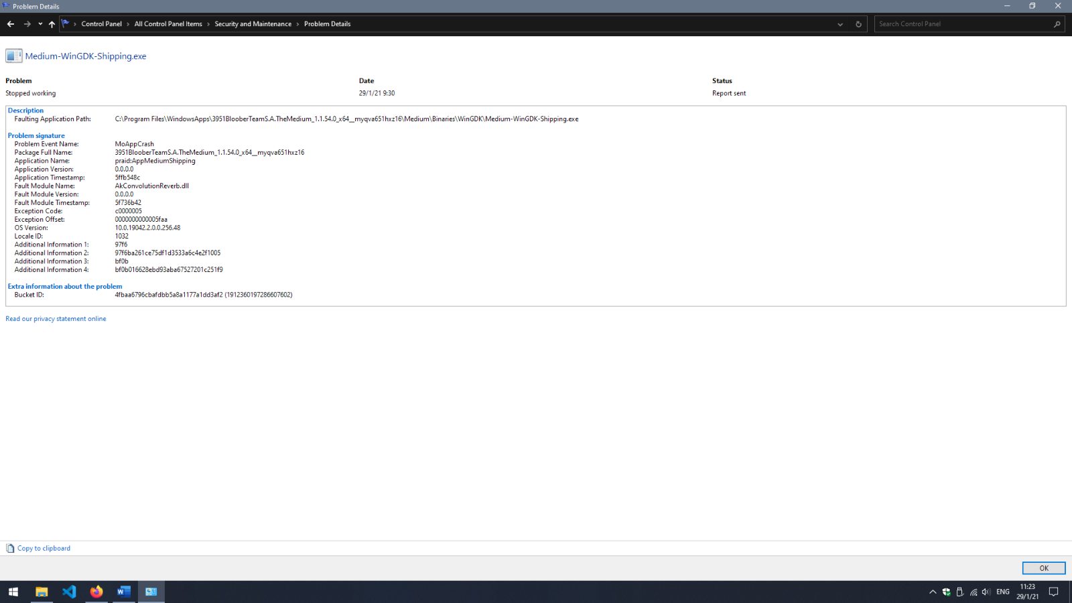Minimize the Problem Details window

click(1007, 6)
